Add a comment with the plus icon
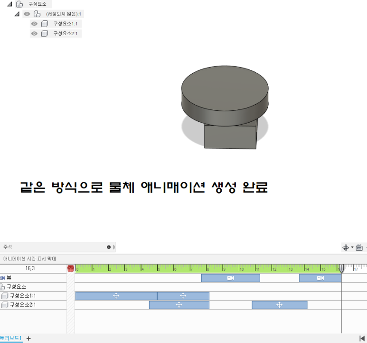The width and height of the screenshot is (367, 343). tap(109, 247)
